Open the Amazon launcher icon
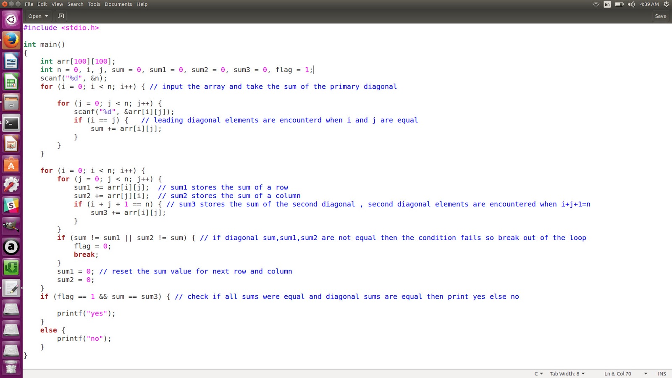The image size is (672, 378). 11,247
